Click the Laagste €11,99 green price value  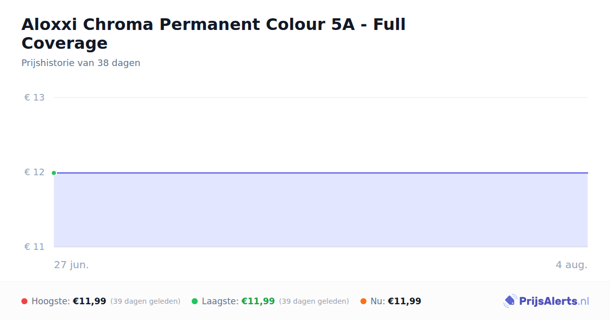[x=258, y=301]
